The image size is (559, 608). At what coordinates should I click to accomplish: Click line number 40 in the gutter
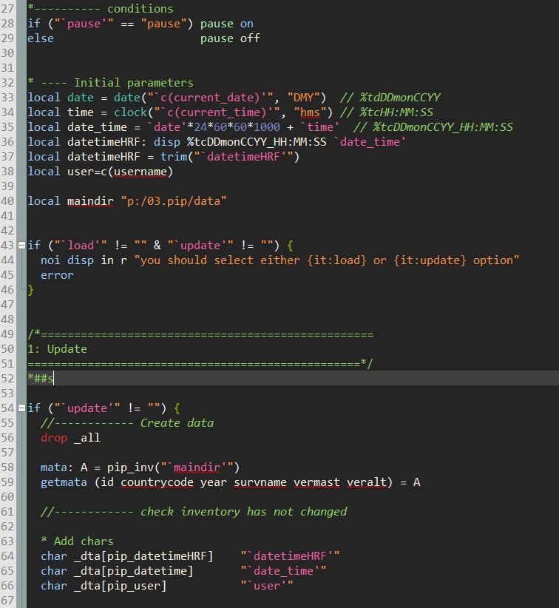(10, 201)
